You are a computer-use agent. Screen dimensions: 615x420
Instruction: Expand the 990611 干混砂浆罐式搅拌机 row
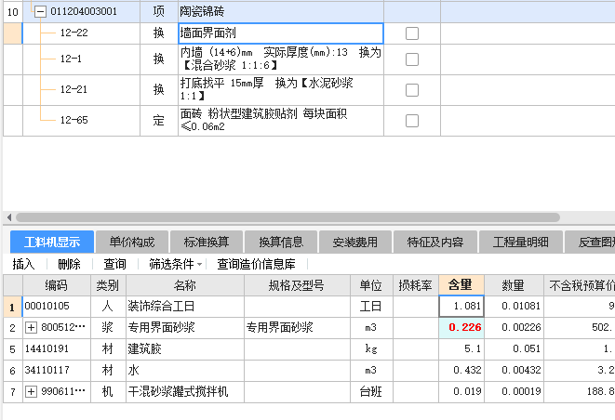tap(31, 391)
